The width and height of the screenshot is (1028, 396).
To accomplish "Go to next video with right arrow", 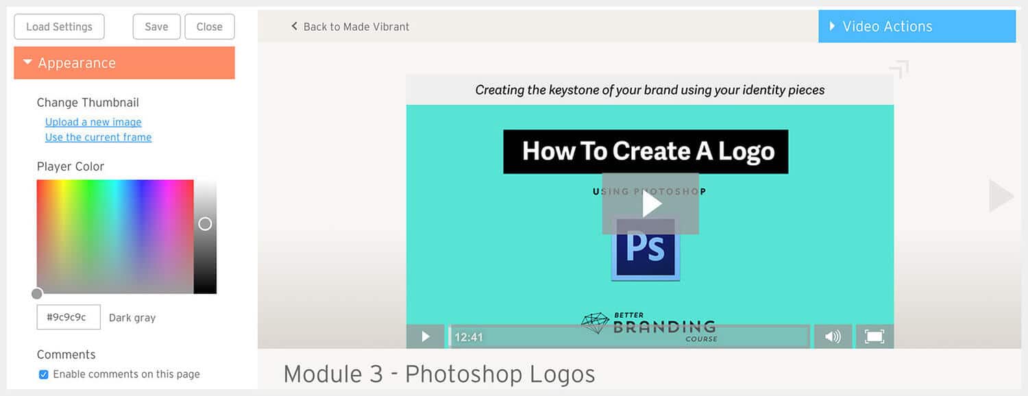I will click(1001, 196).
